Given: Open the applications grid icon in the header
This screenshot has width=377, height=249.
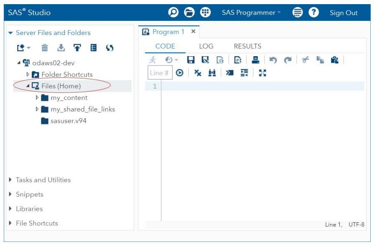Looking at the screenshot, I should (205, 12).
